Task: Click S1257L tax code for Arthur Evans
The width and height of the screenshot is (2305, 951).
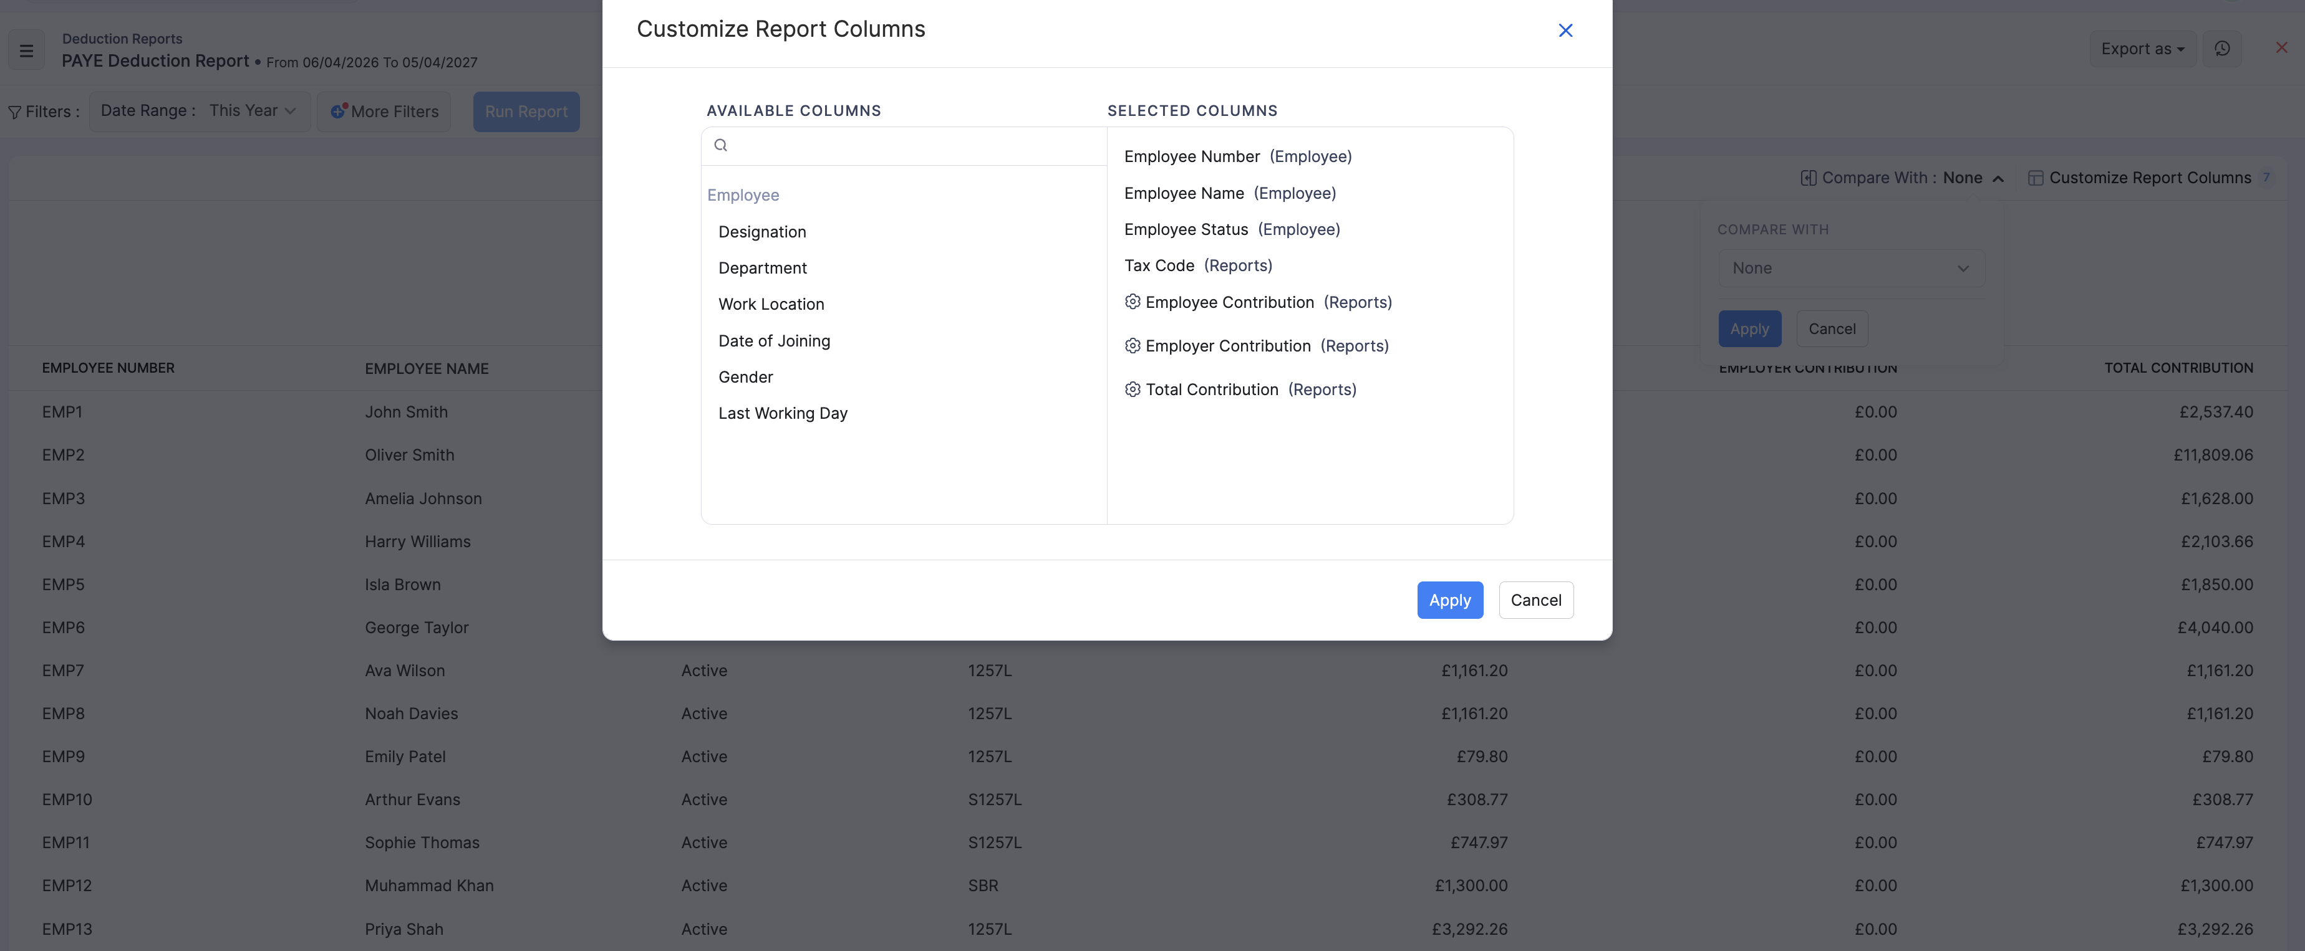Action: pos(994,800)
